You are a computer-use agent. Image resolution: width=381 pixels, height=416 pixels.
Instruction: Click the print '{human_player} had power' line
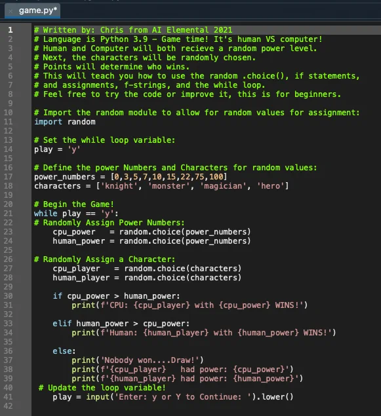[187, 379]
